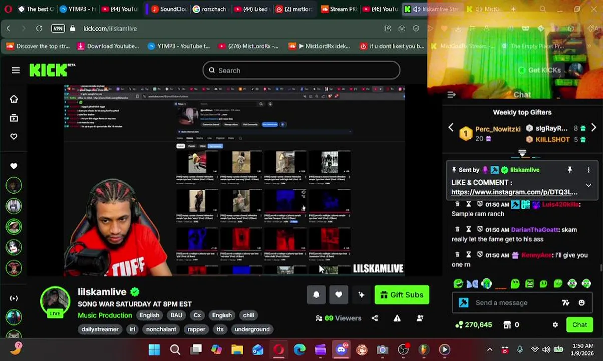Toggle the Opera VPN badge
Screen dimensions: 603x361
pos(58,29)
